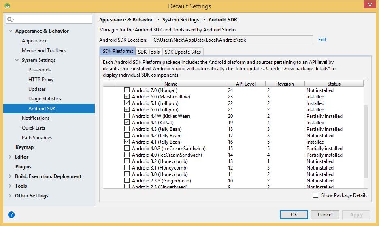Image resolution: width=379 pixels, height=226 pixels.
Task: Switch to the SDK Tools tab
Action: [149, 52]
